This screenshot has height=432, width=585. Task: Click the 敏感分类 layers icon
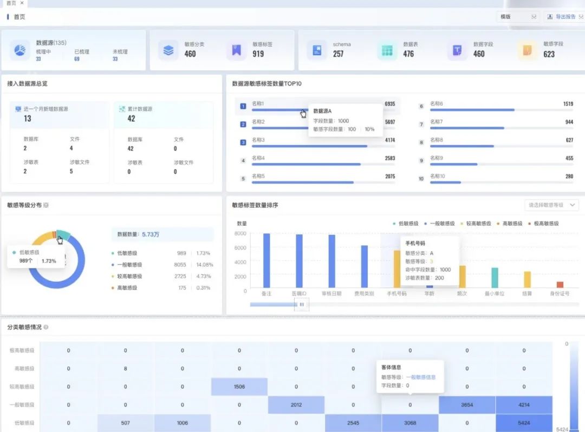[x=168, y=50]
